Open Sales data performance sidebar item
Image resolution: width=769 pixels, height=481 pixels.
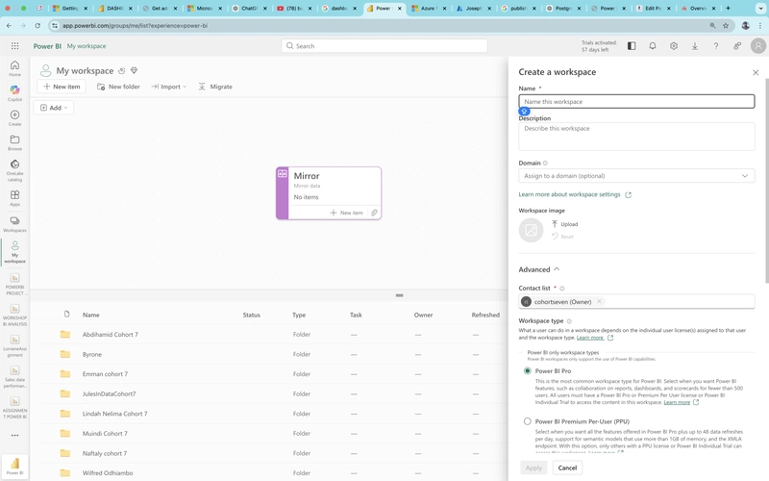[x=14, y=376]
